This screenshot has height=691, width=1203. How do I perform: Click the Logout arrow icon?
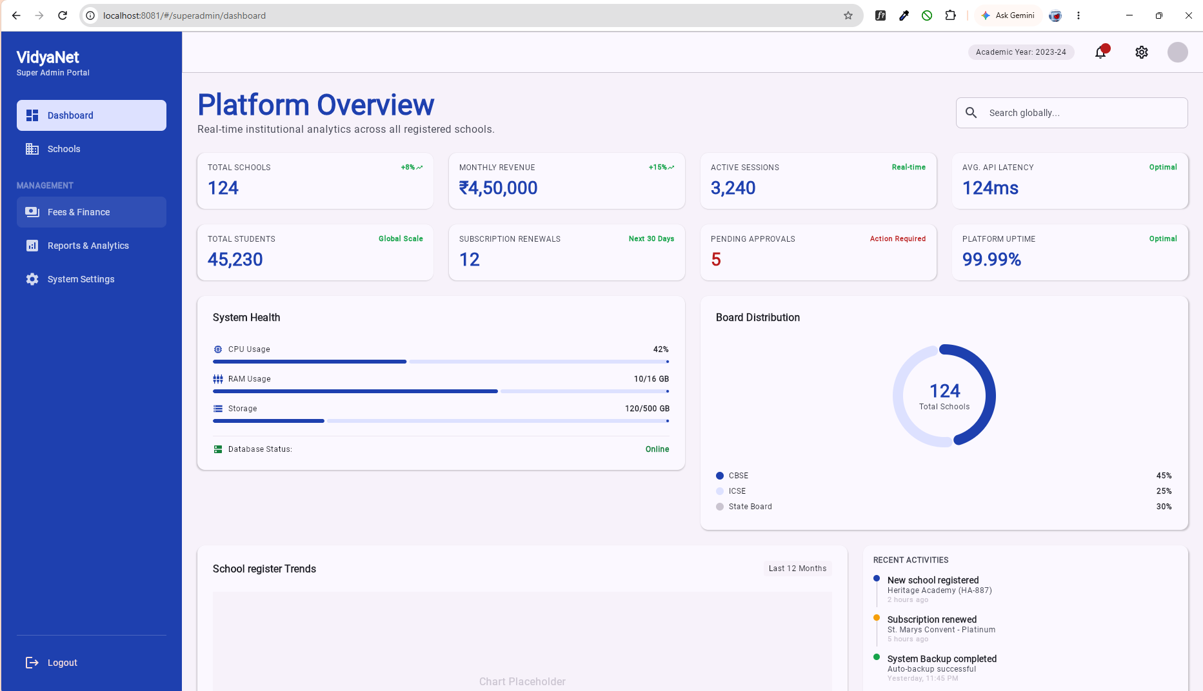coord(32,663)
